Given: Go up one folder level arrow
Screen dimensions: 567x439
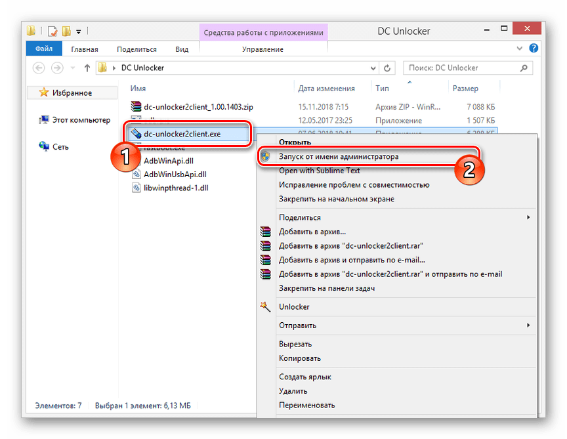Looking at the screenshot, I should pyautogui.click(x=87, y=68).
